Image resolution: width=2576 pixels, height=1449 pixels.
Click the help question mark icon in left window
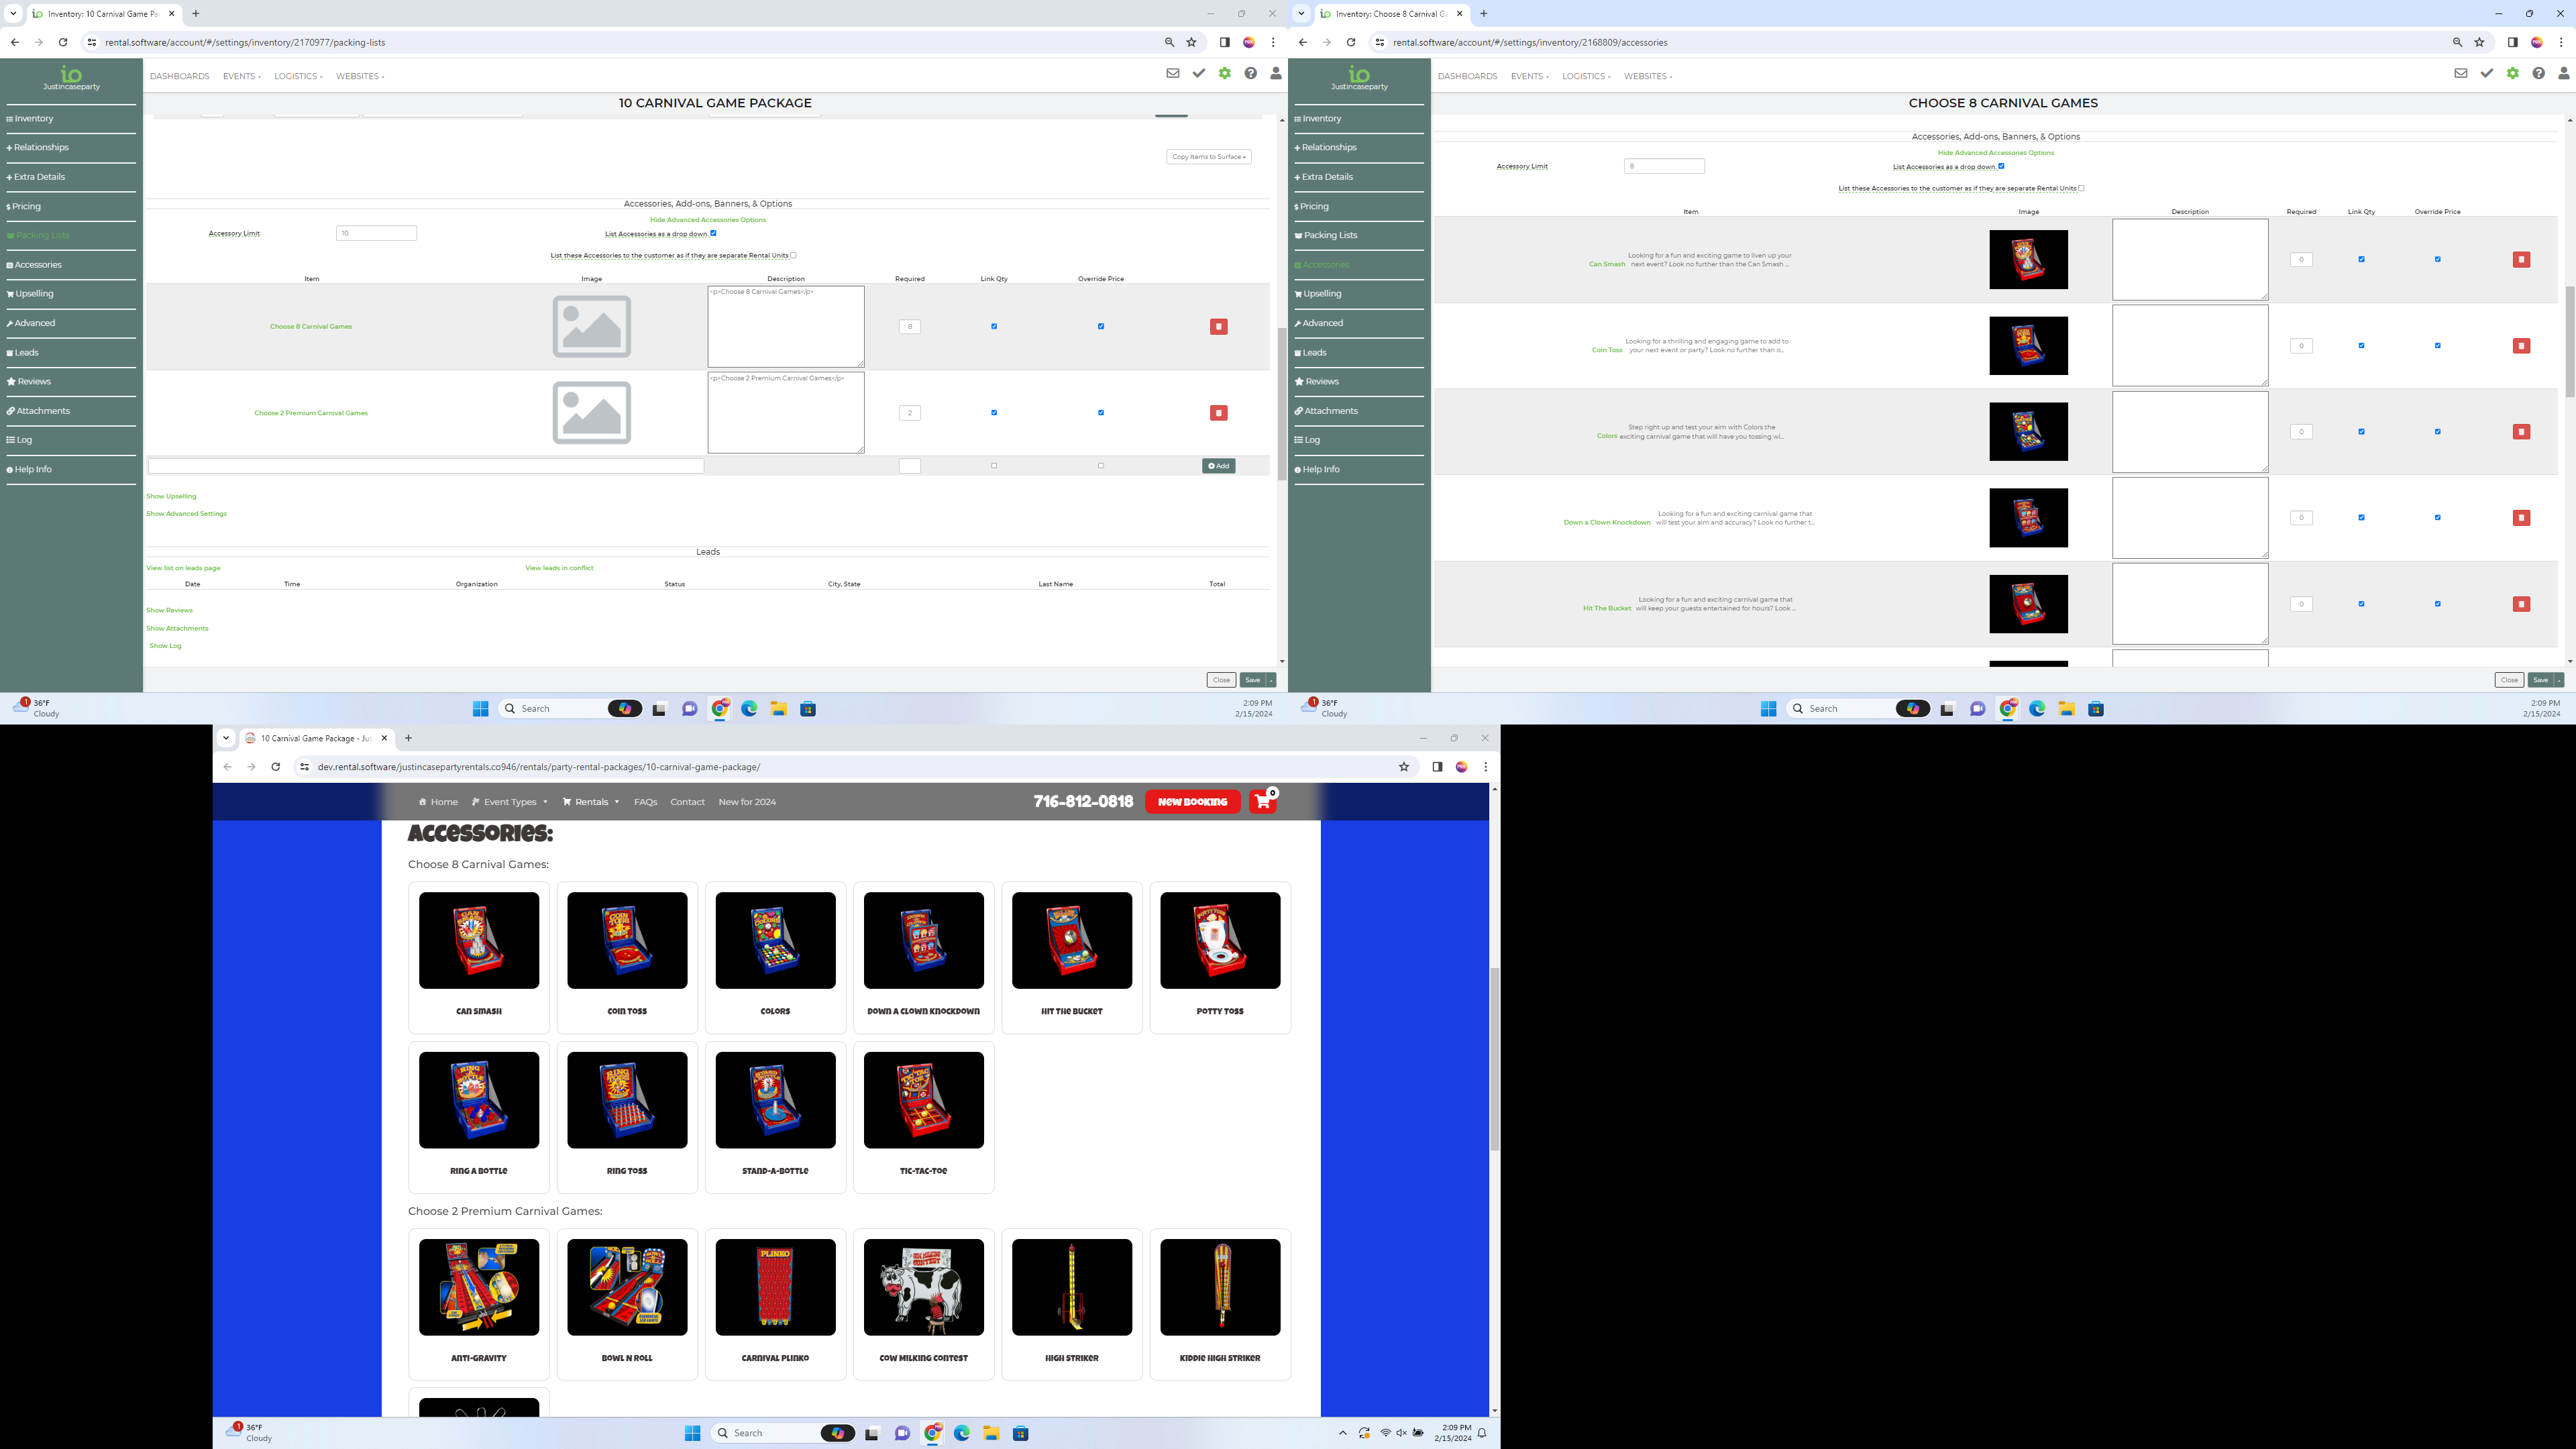(x=1250, y=73)
